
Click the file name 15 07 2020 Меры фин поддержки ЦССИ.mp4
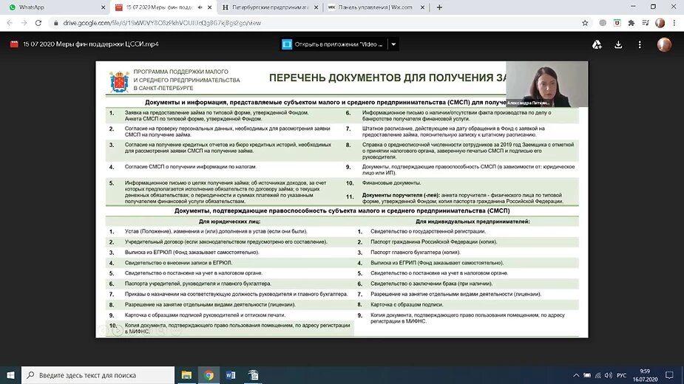click(91, 44)
